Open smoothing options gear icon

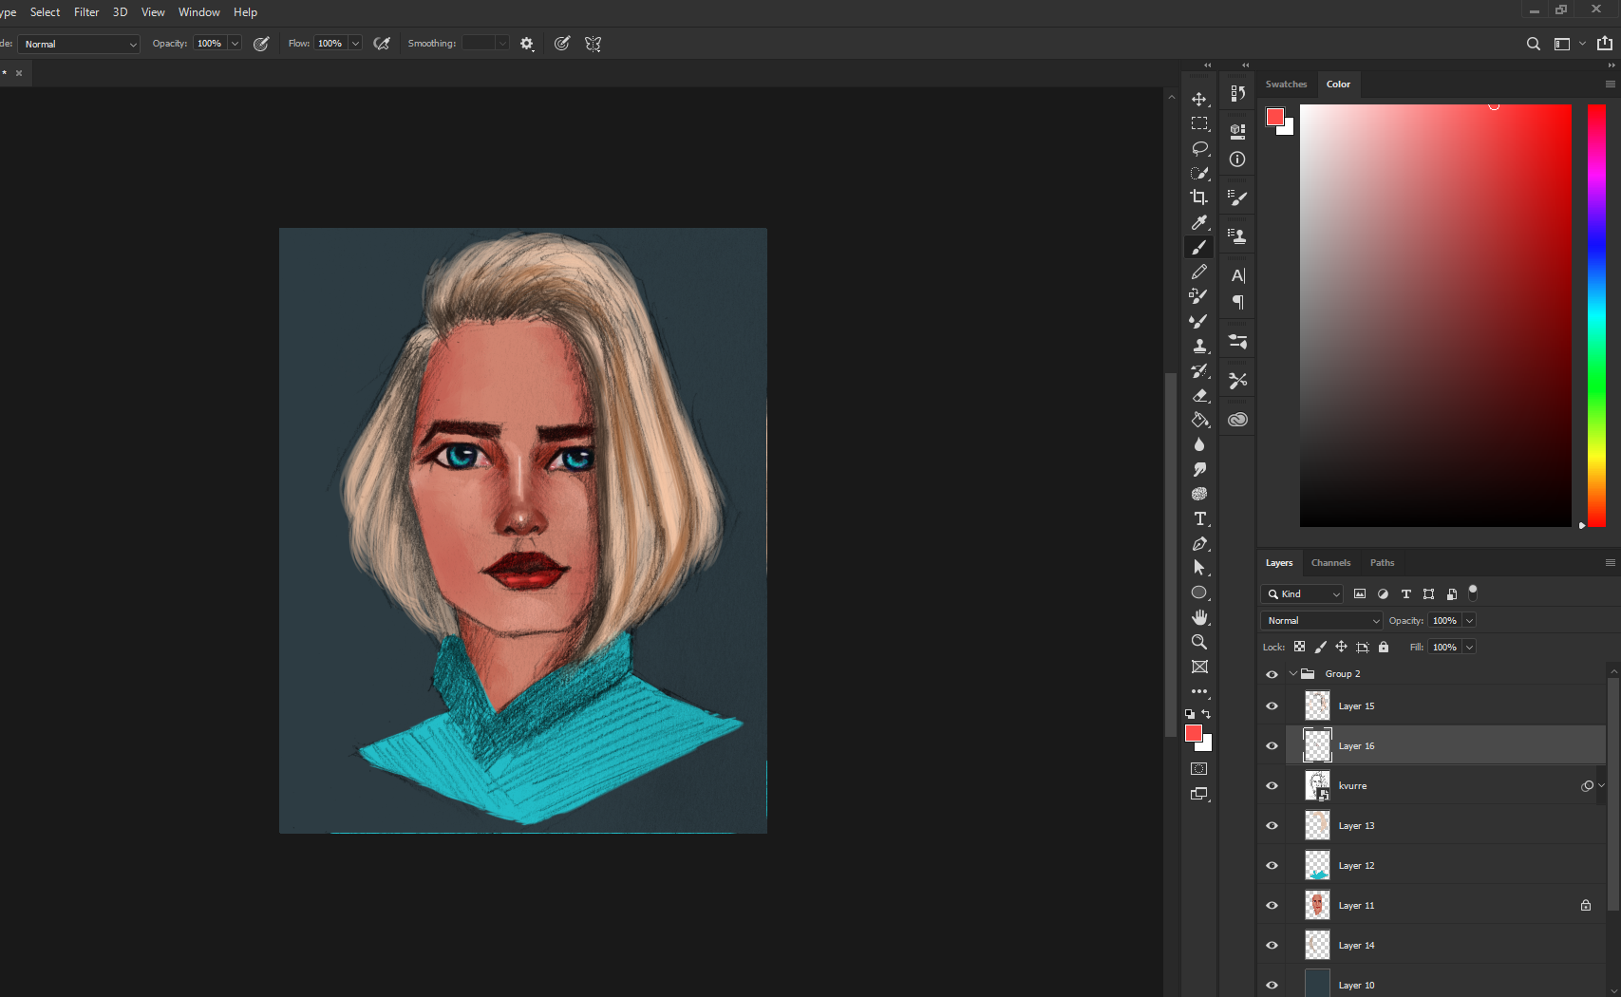coord(527,44)
